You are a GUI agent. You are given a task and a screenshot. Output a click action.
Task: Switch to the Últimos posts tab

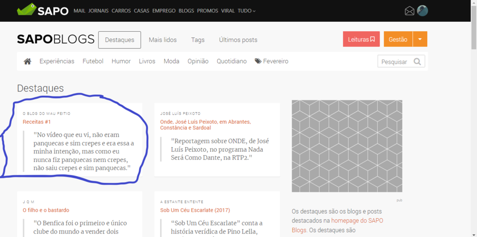point(238,40)
